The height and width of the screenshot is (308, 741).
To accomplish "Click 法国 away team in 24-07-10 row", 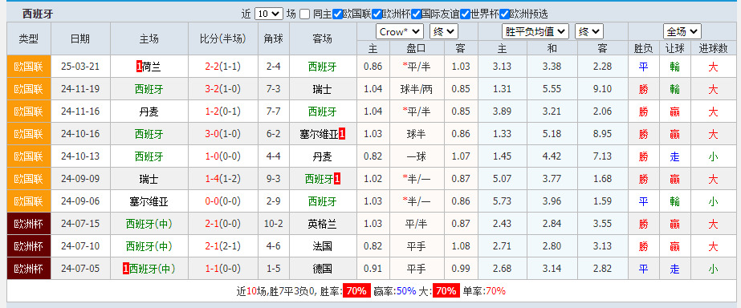I will [322, 246].
